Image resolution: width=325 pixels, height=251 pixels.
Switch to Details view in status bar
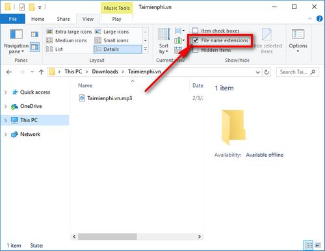click(308, 245)
